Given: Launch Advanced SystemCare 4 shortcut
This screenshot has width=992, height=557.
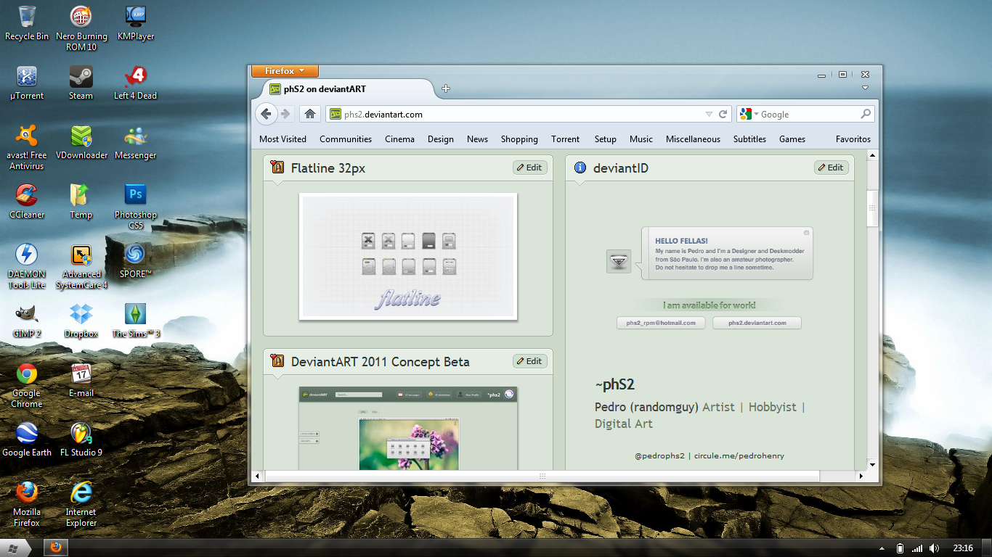Looking at the screenshot, I should [81, 266].
